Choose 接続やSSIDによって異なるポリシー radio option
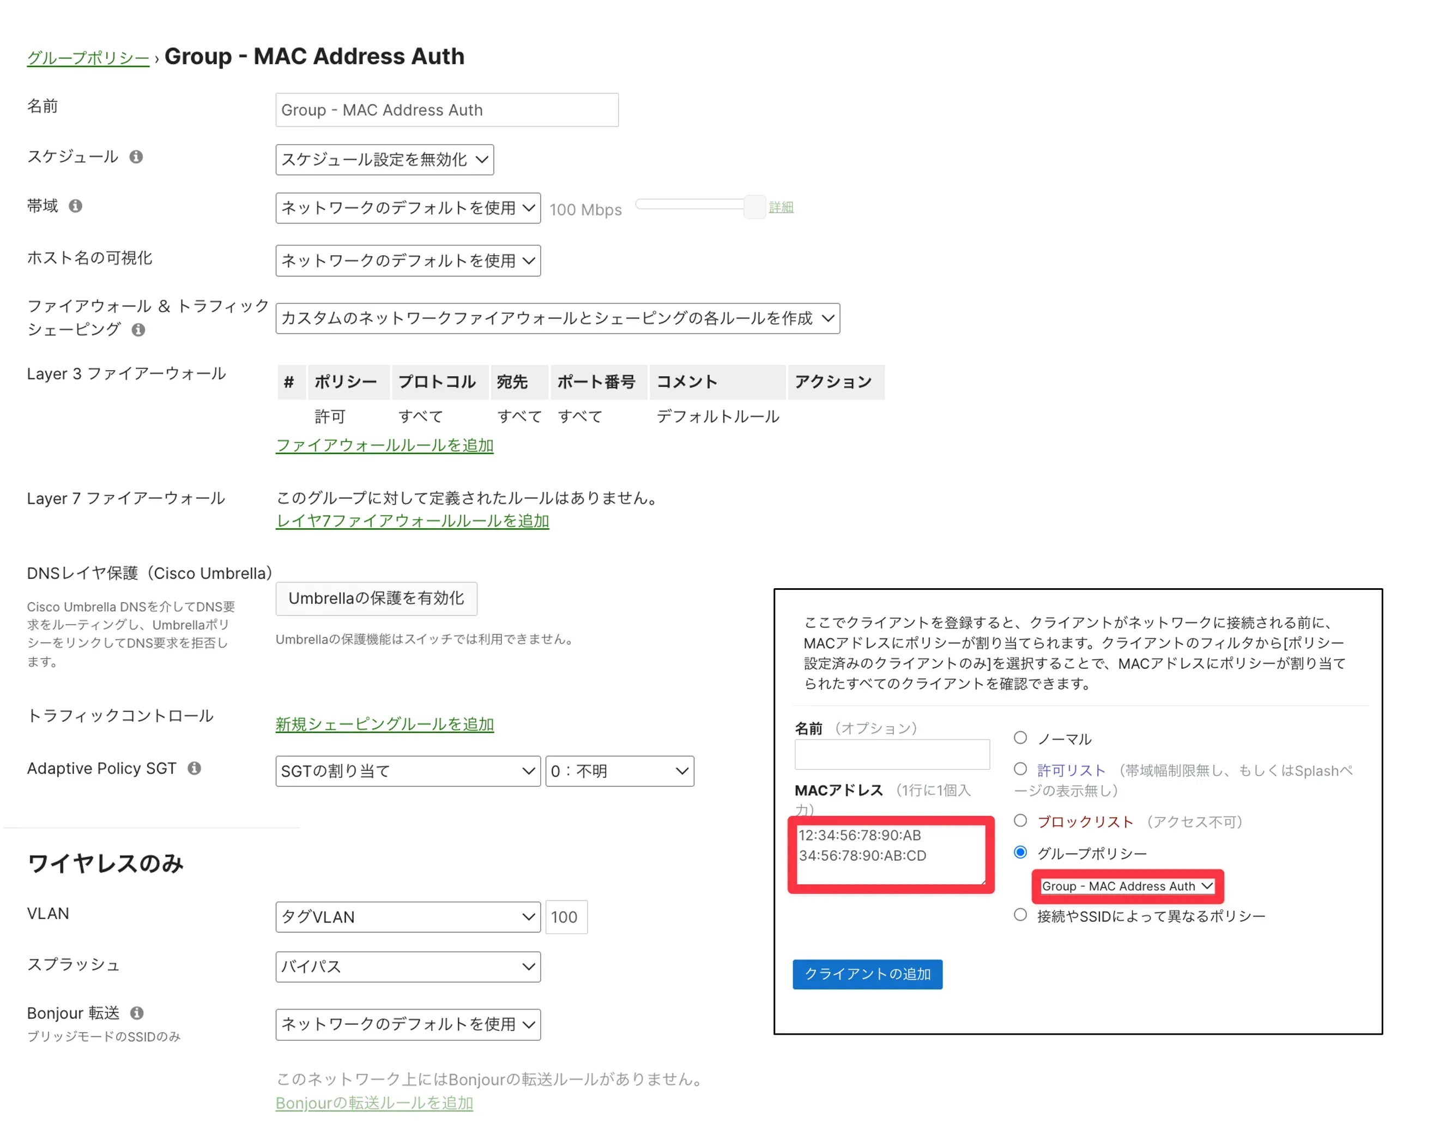This screenshot has width=1439, height=1129. (1020, 915)
